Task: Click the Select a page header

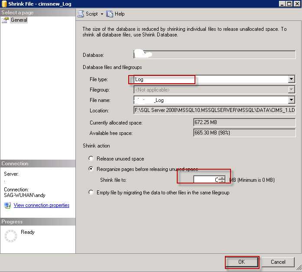Action: (38, 13)
